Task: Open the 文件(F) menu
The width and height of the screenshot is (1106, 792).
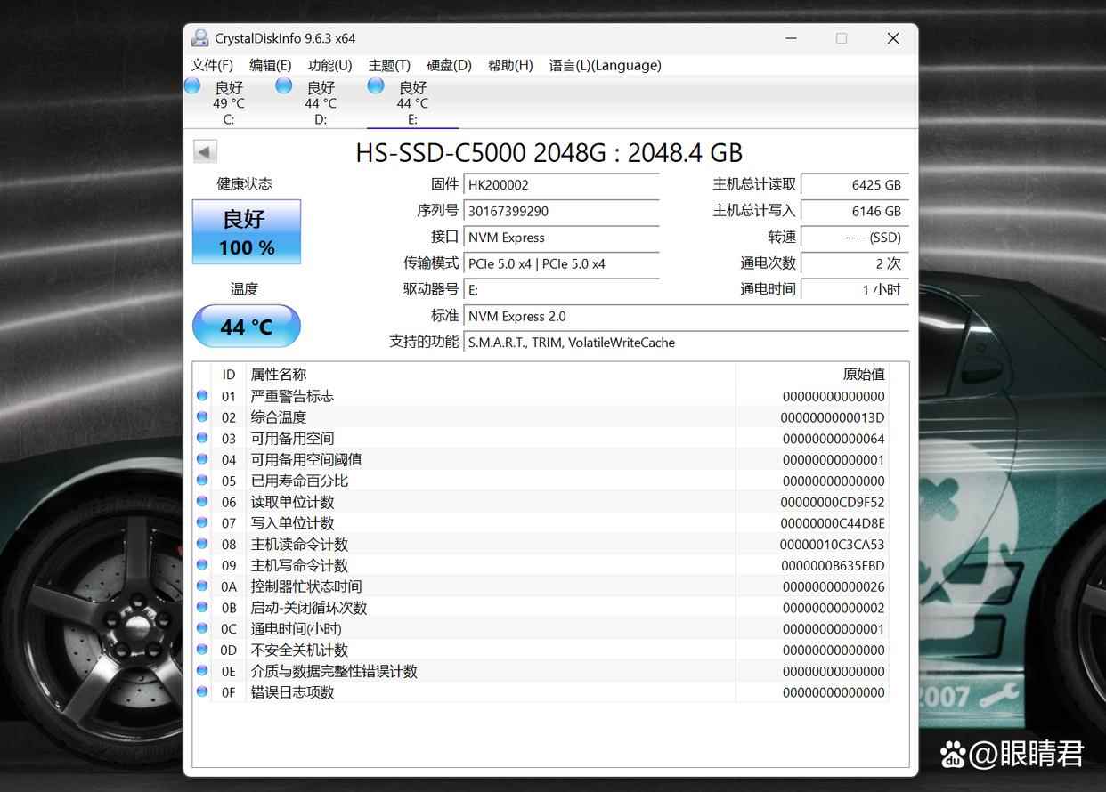Action: tap(212, 65)
